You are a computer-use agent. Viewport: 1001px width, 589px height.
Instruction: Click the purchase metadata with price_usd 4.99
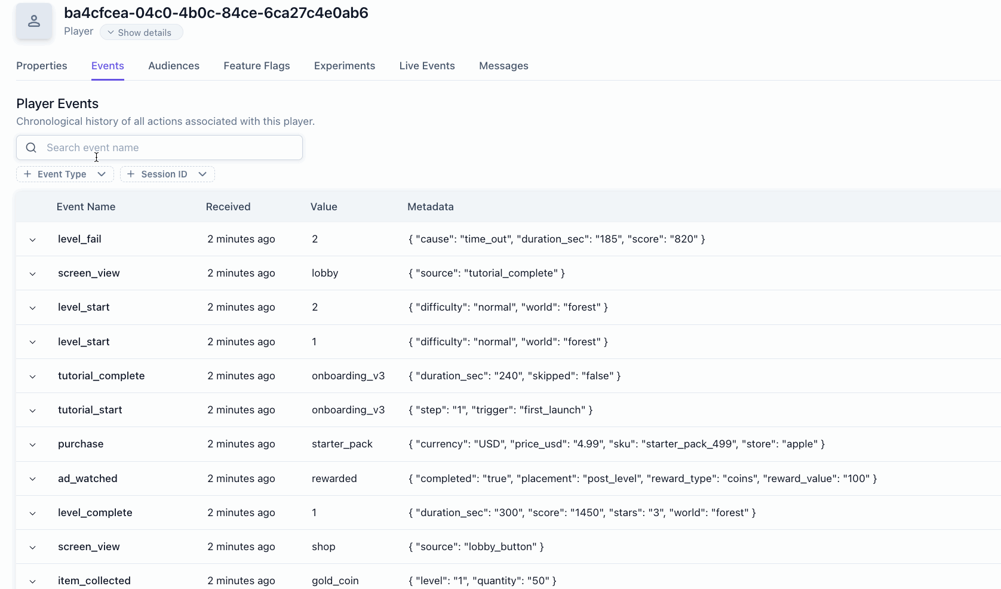616,444
